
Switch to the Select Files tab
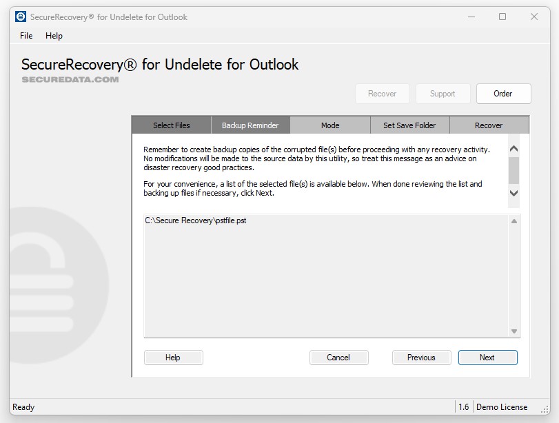click(172, 125)
